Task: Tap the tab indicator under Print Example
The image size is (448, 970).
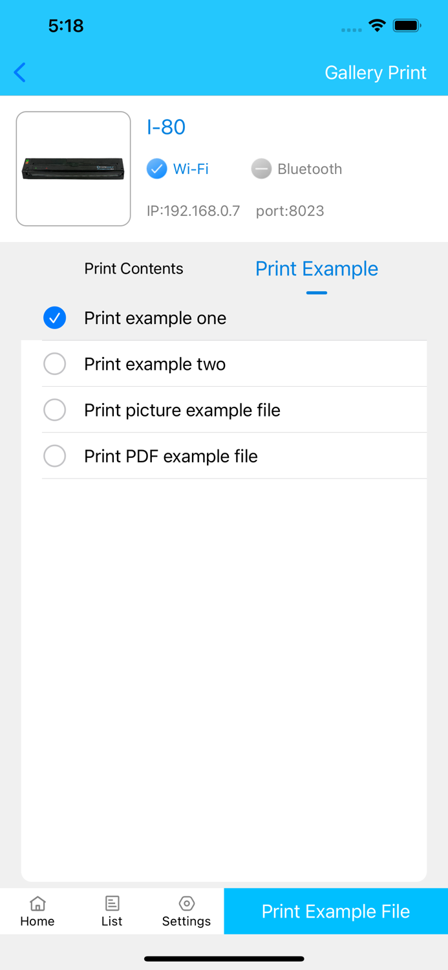Action: [x=317, y=292]
